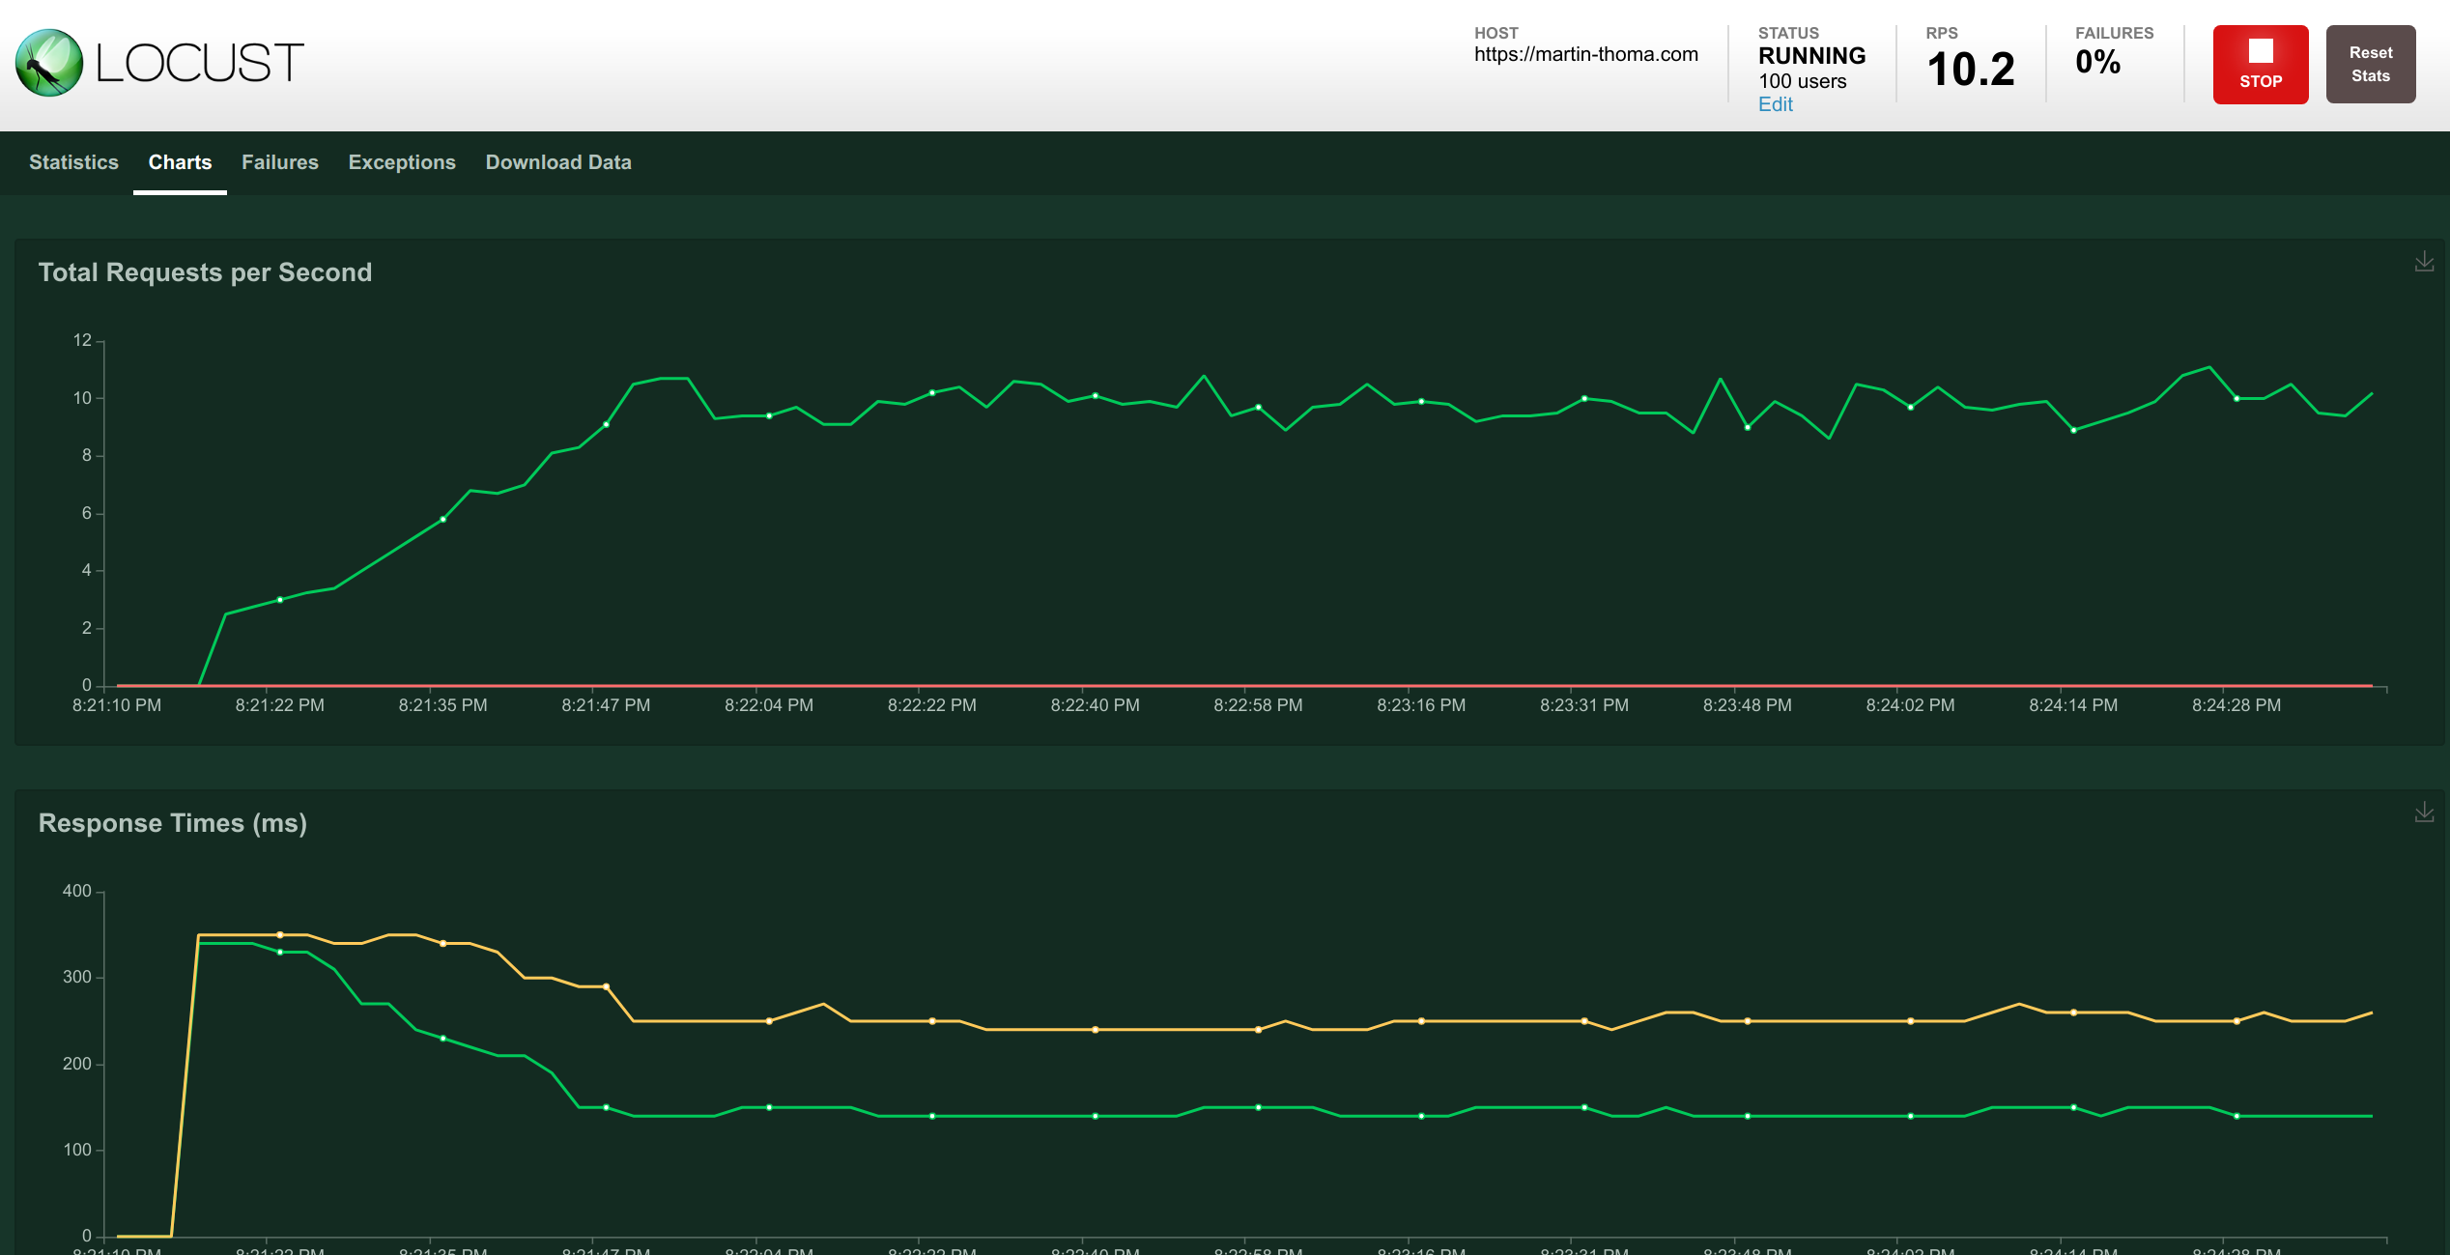Select the Charts tab
This screenshot has height=1255, width=2450.
(180, 162)
